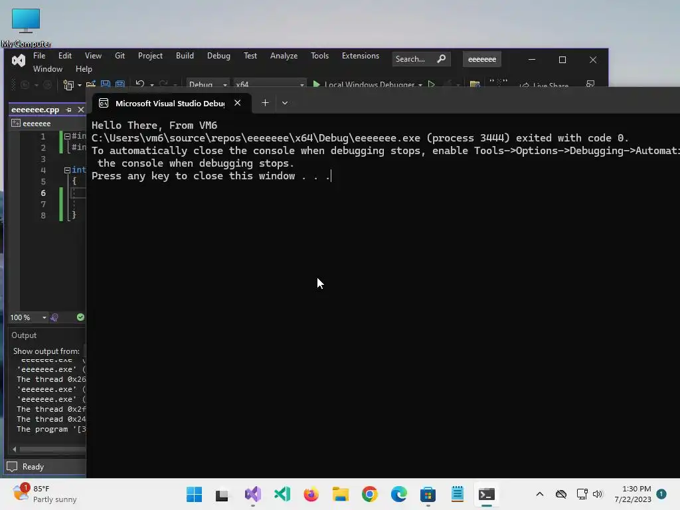
Task: Close the eeeeeee.cpp tab
Action: coord(80,110)
